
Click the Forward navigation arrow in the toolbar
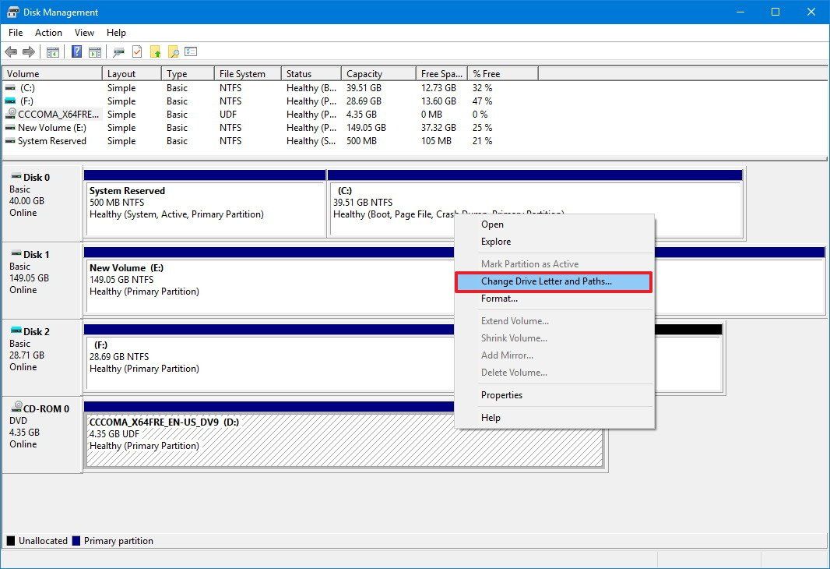coord(28,51)
